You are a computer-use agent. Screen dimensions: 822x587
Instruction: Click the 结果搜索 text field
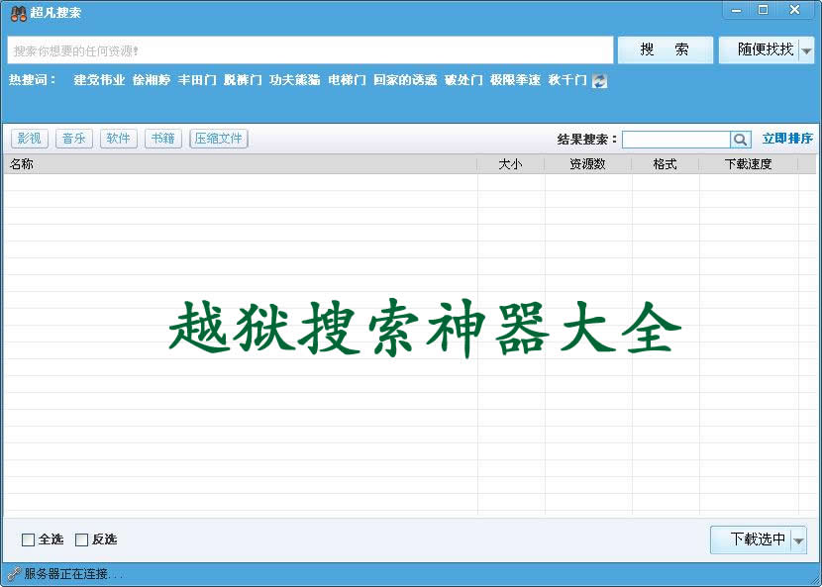[x=678, y=139]
